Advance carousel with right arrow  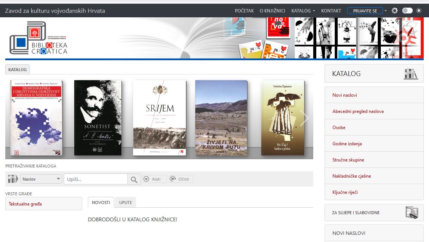click(304, 118)
